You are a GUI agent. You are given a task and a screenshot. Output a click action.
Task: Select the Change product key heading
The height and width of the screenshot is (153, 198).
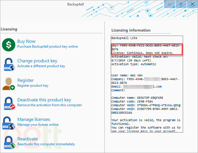(37, 61)
